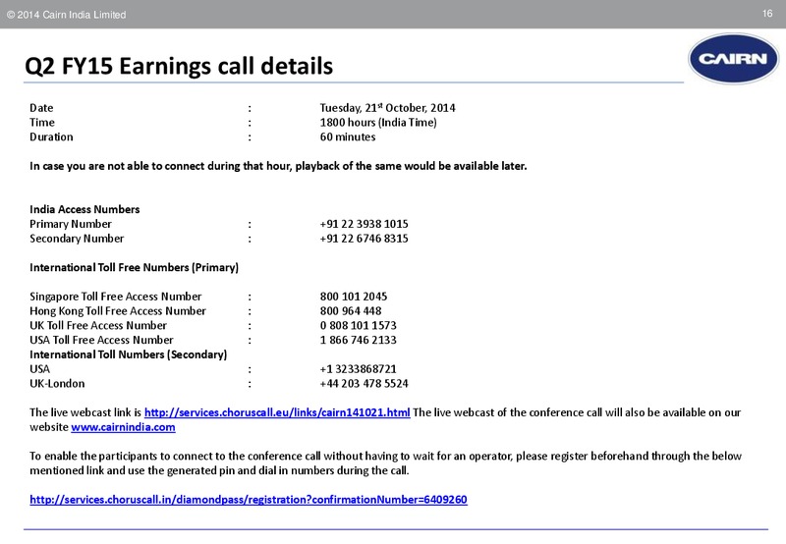Click USA Toll Free Access Number label

[x=101, y=340]
